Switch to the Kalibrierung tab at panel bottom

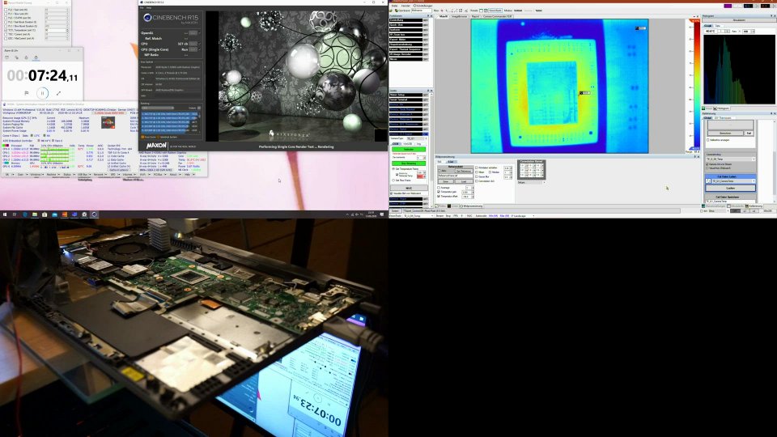754,206
